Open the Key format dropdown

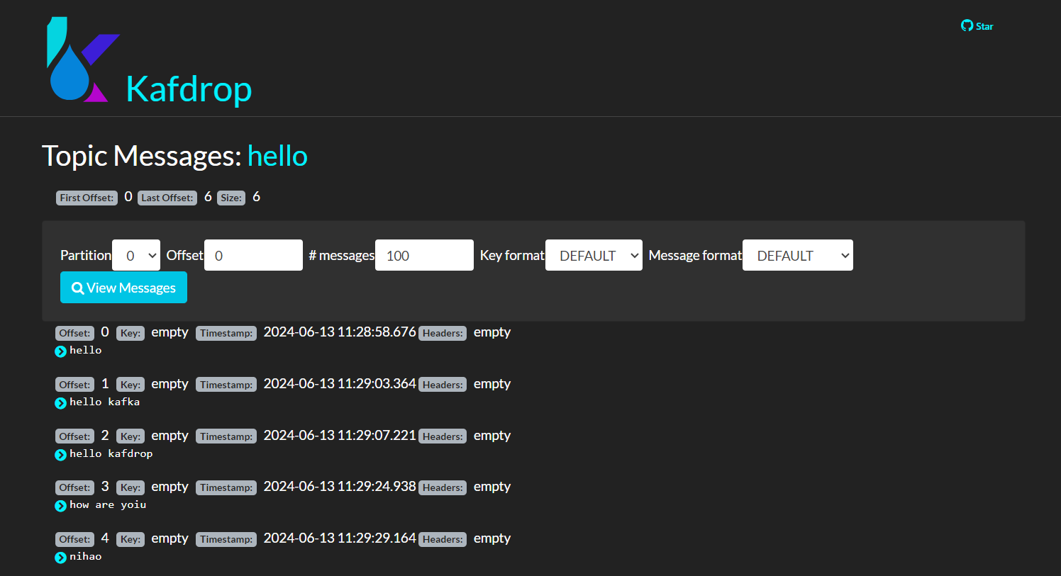pos(594,255)
